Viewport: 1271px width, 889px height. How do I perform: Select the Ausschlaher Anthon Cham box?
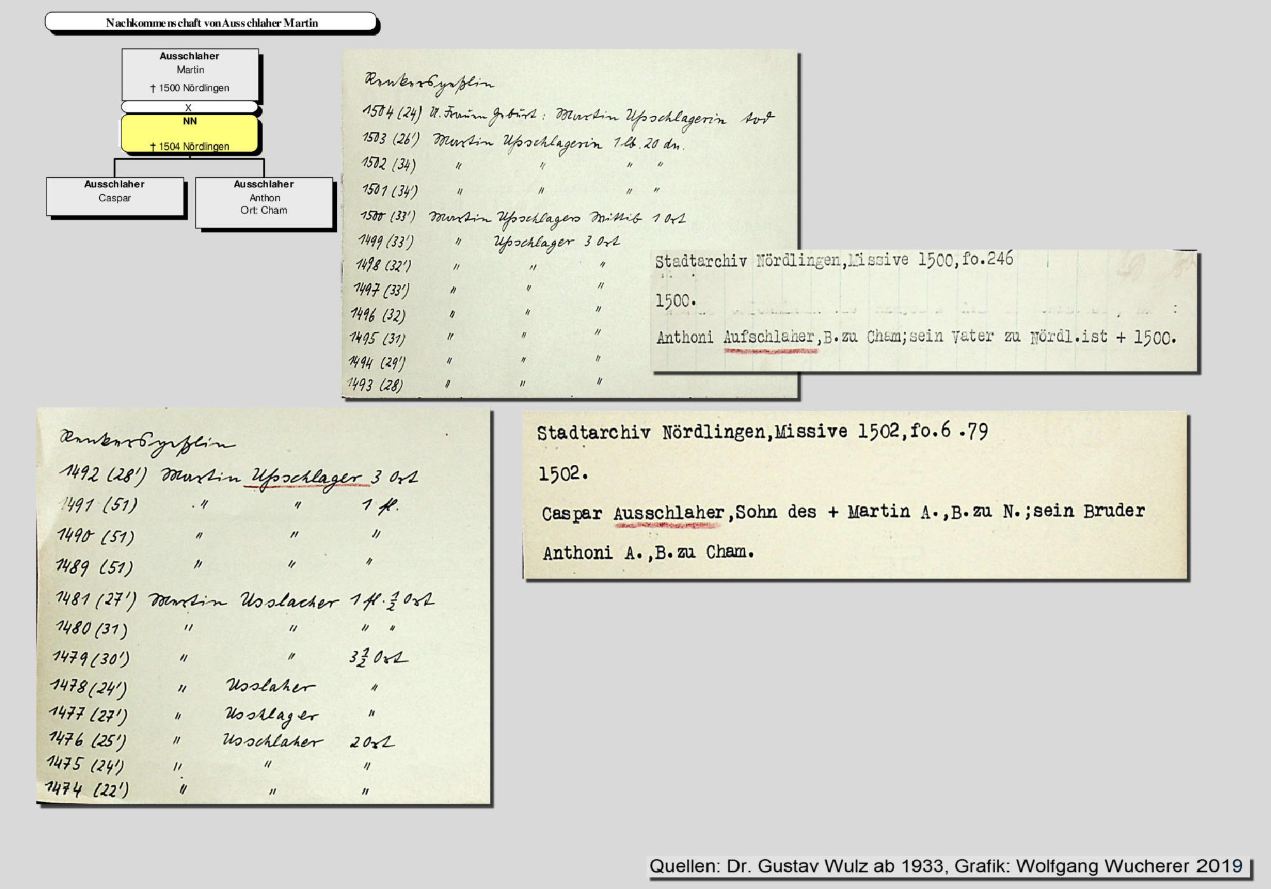click(x=264, y=201)
